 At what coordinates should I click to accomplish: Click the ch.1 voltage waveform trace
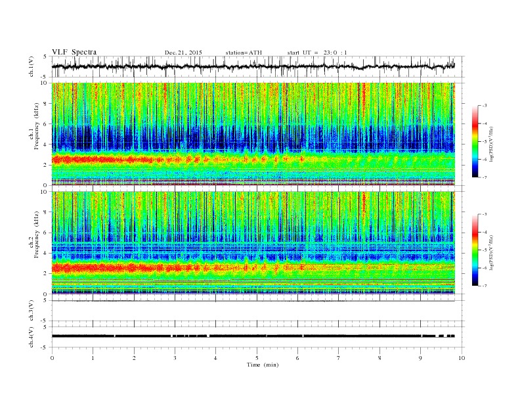[253, 66]
